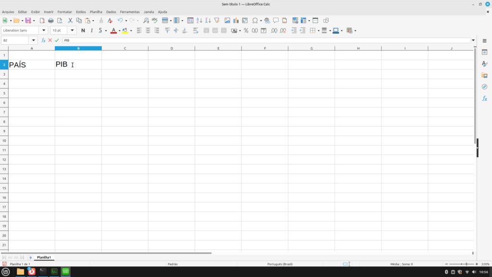Click Sort Ascending in the toolbar
The height and width of the screenshot is (277, 492).
click(x=199, y=21)
